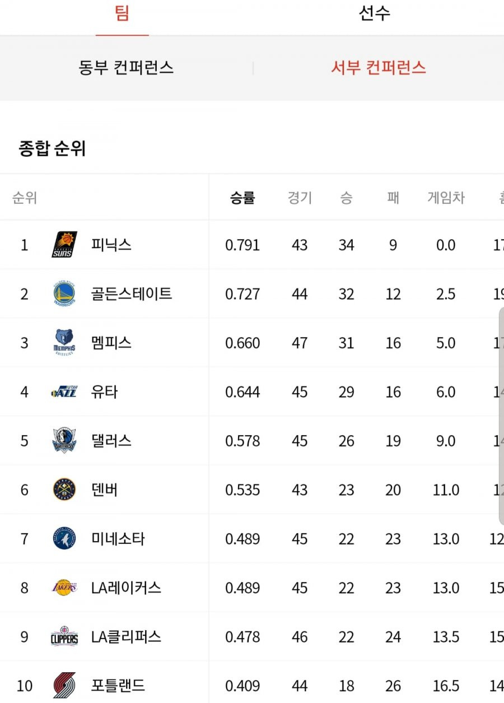Image resolution: width=504 pixels, height=703 pixels.
Task: Select the 동부 컨퍼런스 tab
Action: coord(126,68)
